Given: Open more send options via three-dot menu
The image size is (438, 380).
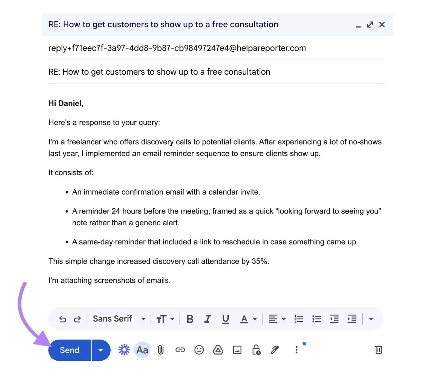Looking at the screenshot, I should point(296,350).
